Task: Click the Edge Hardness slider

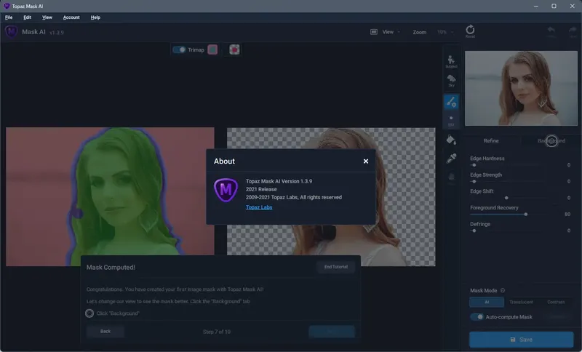Action: pyautogui.click(x=505, y=164)
